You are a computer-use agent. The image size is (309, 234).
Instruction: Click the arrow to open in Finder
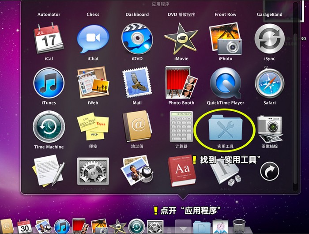[x=269, y=171]
